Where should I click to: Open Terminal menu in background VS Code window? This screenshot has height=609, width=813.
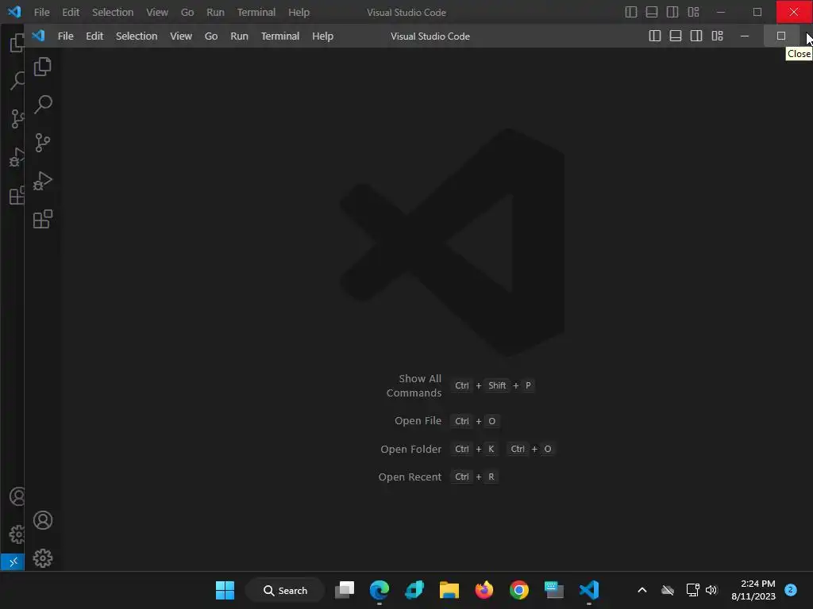click(x=256, y=12)
